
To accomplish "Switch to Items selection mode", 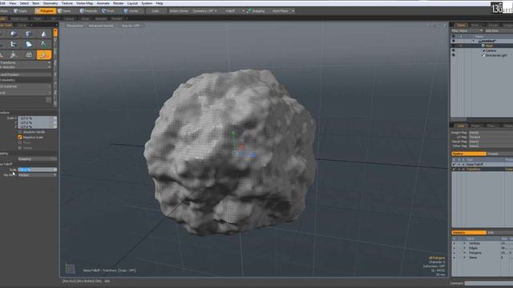I will click(65, 10).
